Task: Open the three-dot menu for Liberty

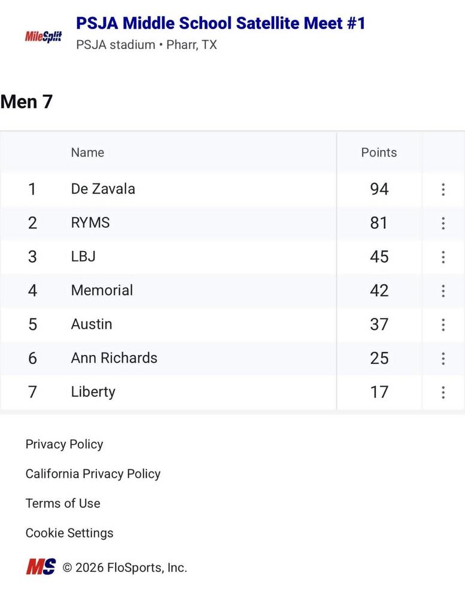Action: pyautogui.click(x=443, y=392)
